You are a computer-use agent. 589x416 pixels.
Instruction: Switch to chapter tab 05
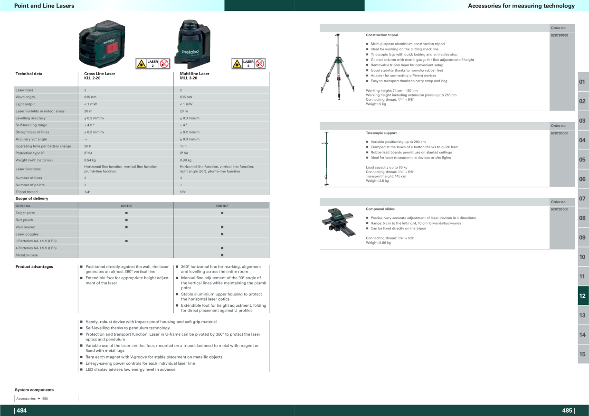pos(582,160)
